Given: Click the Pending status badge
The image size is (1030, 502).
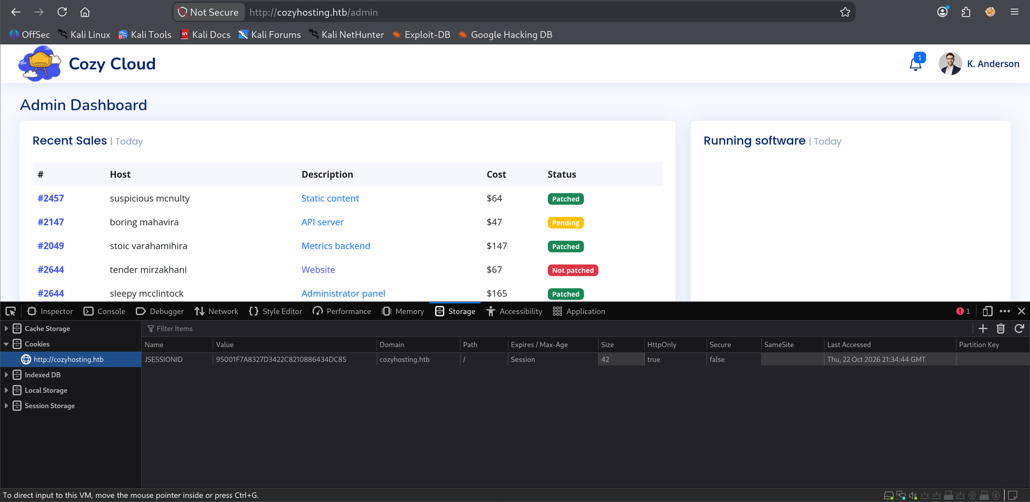Looking at the screenshot, I should [565, 223].
